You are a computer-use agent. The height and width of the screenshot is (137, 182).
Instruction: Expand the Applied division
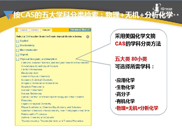[17, 41]
